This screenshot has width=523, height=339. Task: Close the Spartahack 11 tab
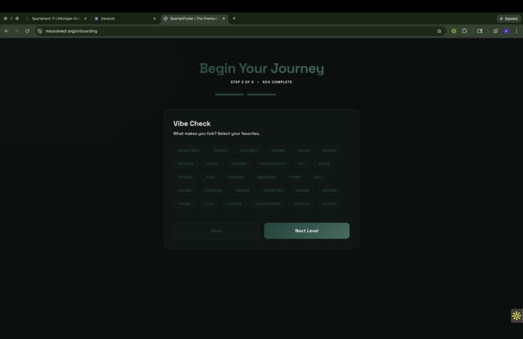pos(86,19)
